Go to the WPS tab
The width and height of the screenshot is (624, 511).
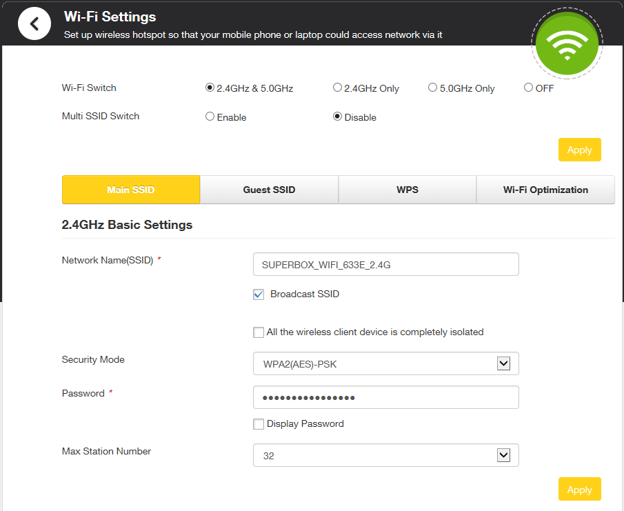[407, 190]
